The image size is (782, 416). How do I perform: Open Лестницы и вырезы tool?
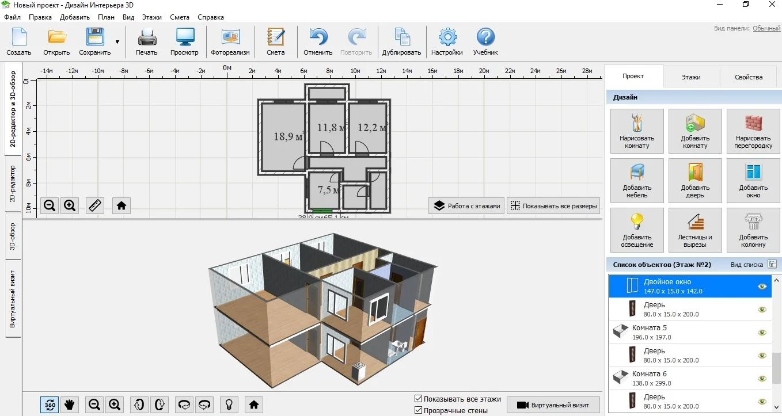pos(695,231)
